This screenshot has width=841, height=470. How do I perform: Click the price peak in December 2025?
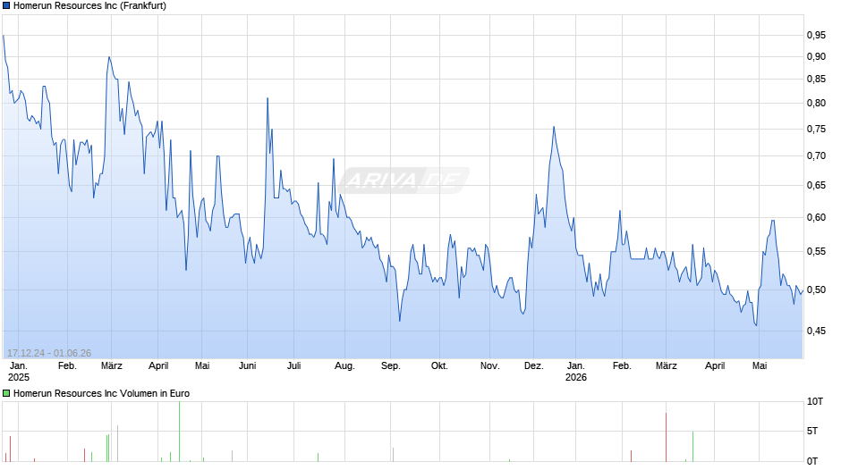point(554,127)
